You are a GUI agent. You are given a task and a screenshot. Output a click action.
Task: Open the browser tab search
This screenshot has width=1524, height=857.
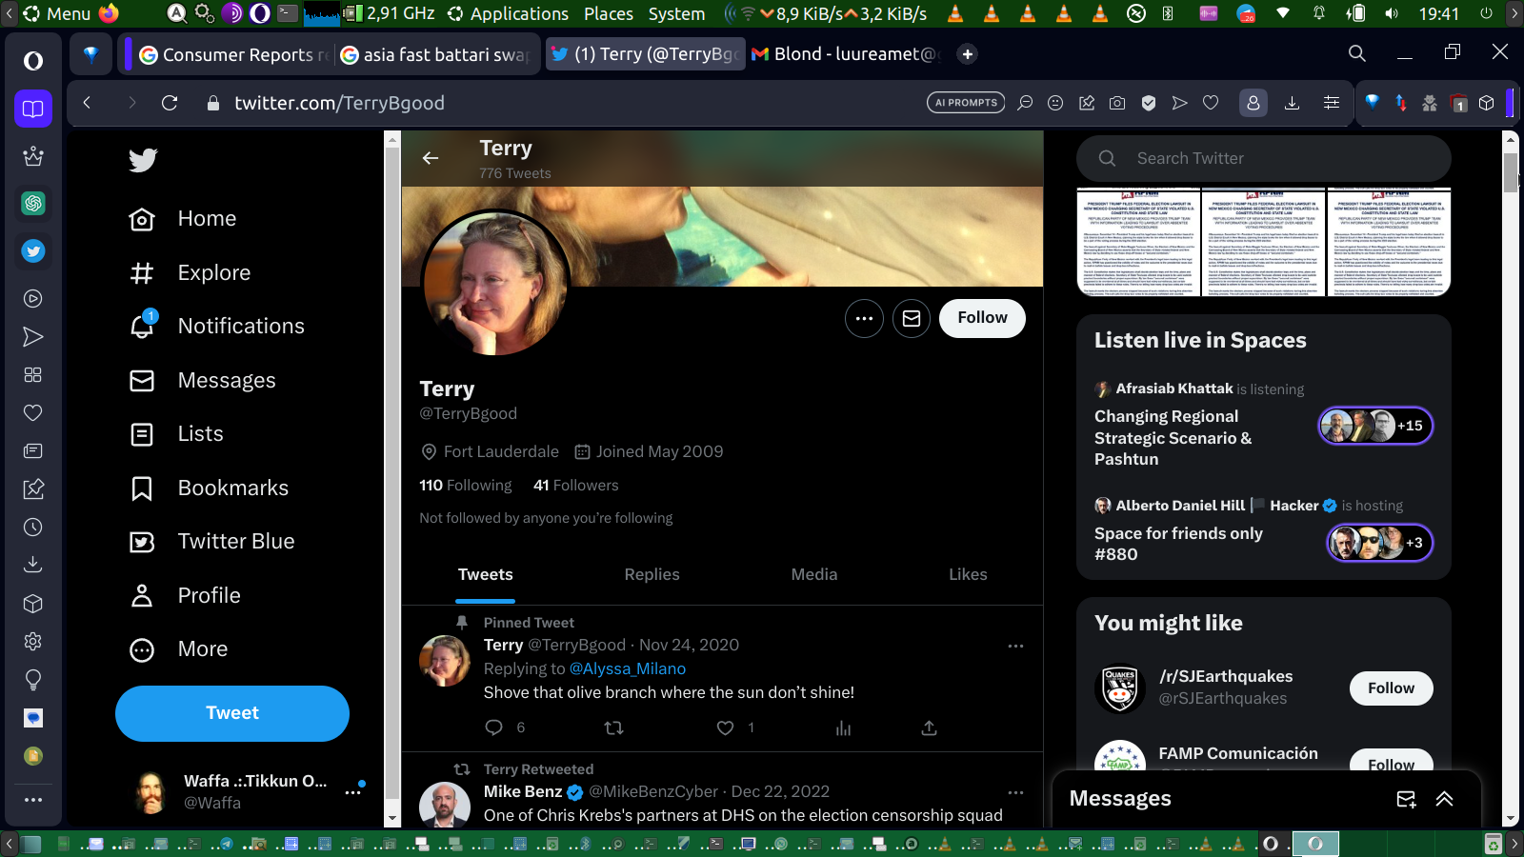[1357, 53]
